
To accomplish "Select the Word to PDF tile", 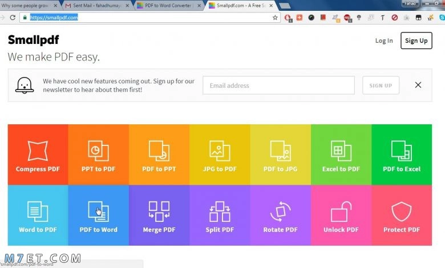I will pyautogui.click(x=38, y=215).
